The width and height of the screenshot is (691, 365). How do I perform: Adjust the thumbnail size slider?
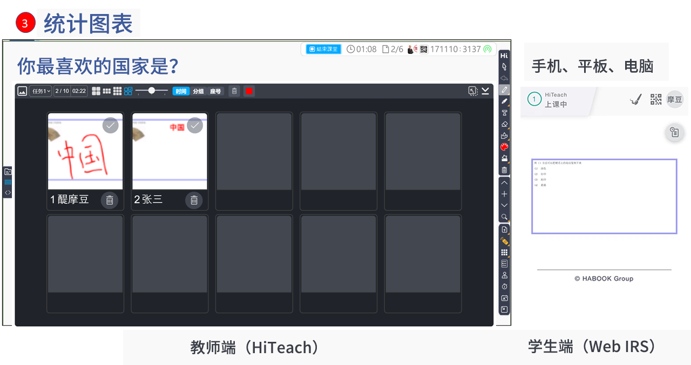tap(152, 91)
